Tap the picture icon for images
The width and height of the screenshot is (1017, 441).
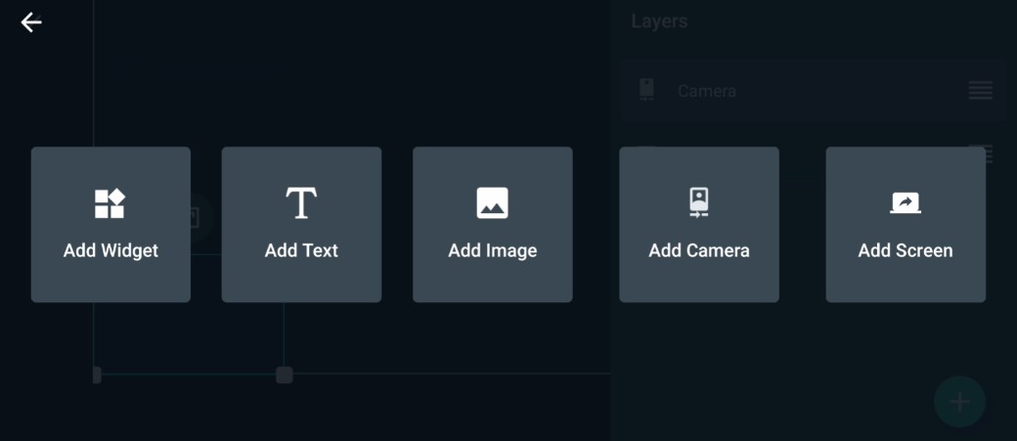492,203
